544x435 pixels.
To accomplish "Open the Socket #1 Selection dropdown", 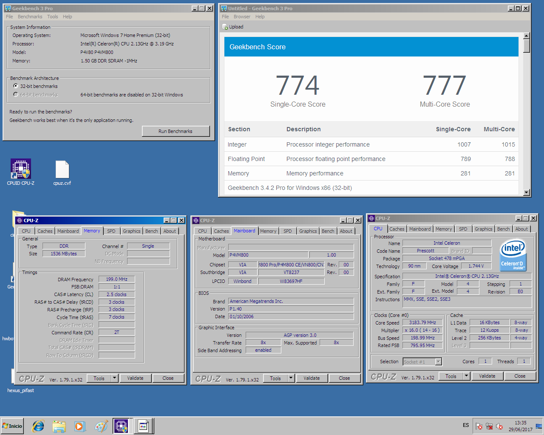I will coord(438,362).
